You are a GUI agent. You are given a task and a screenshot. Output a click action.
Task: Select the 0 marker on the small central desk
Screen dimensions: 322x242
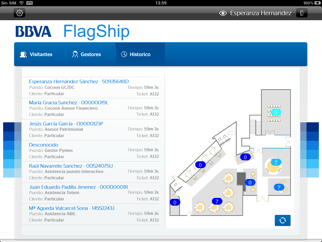click(245, 157)
